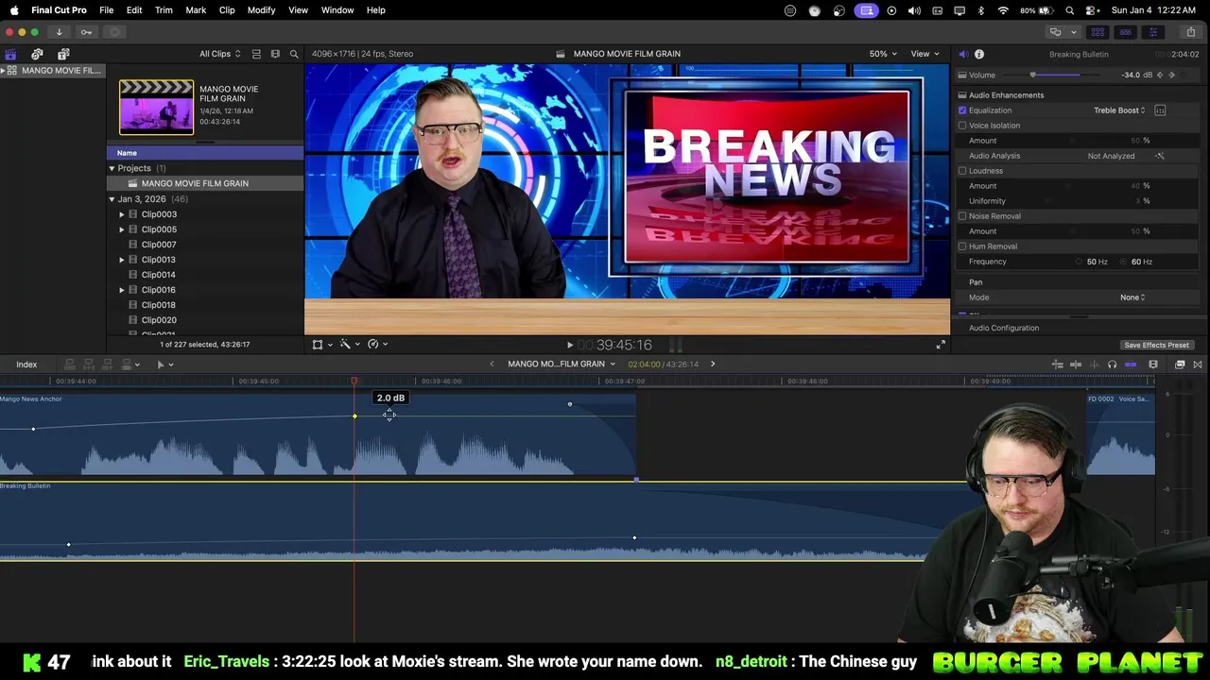Open the Modify menu

coord(261,10)
